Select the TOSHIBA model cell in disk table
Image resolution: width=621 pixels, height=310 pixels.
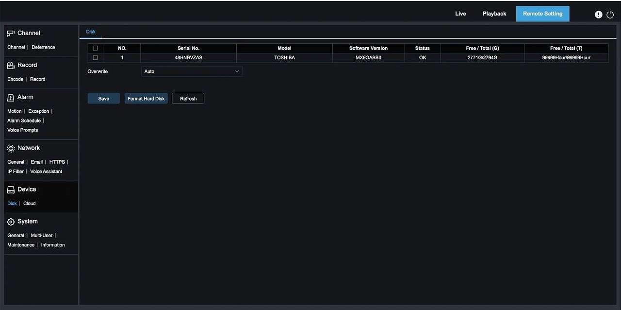click(x=284, y=57)
